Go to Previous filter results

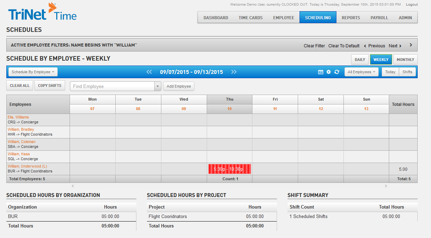click(374, 46)
